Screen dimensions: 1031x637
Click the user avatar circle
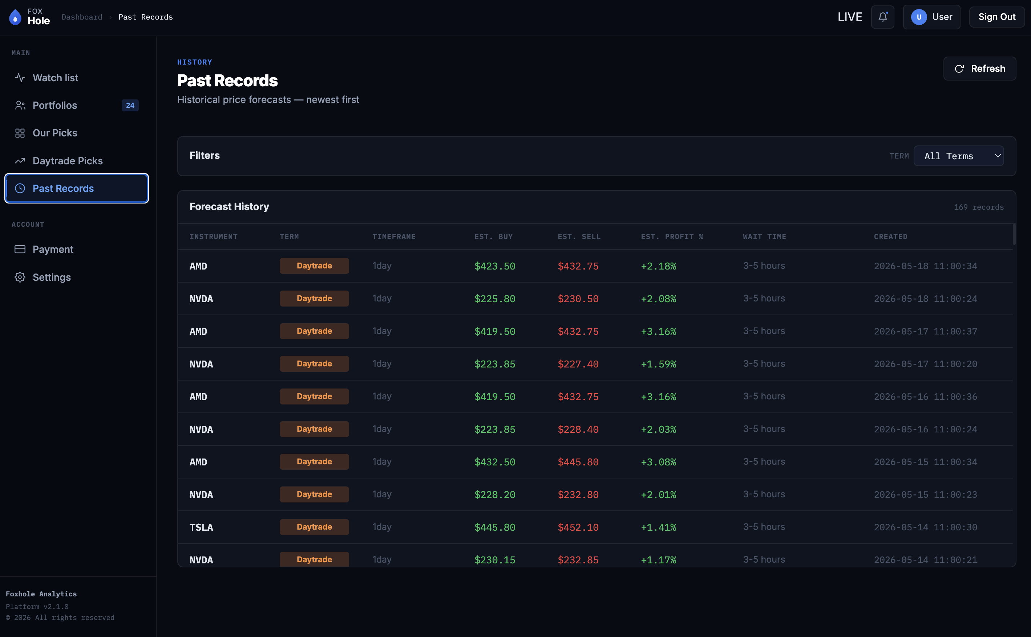[918, 17]
